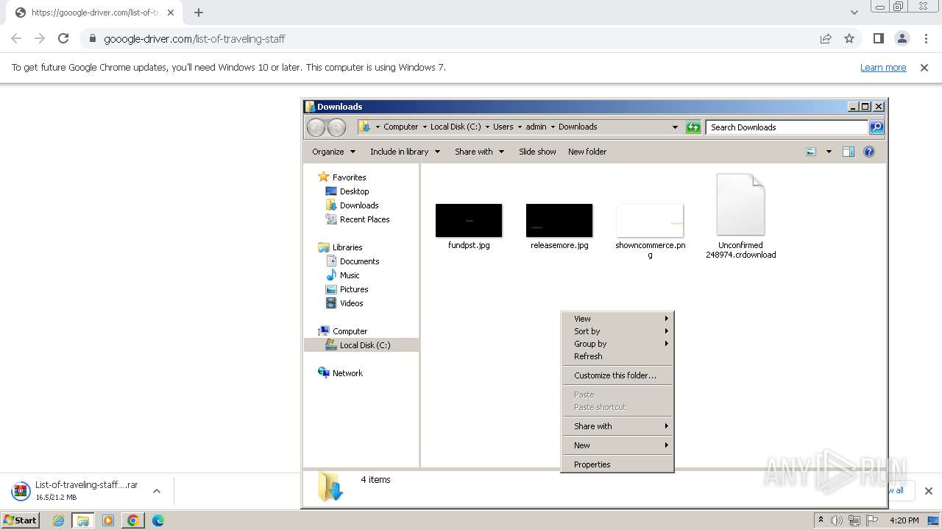942x530 pixels.
Task: Open Recent Places
Action: [x=364, y=219]
